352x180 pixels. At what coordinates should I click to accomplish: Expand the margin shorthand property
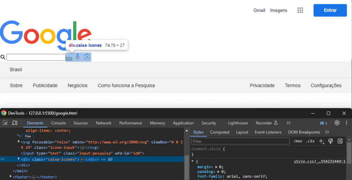217,167
